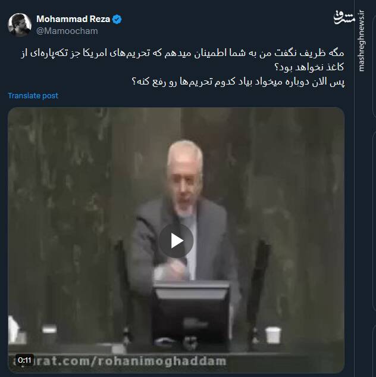This screenshot has height=377, width=376.
Task: Click the white cup at the video's right
Action: coord(273,335)
